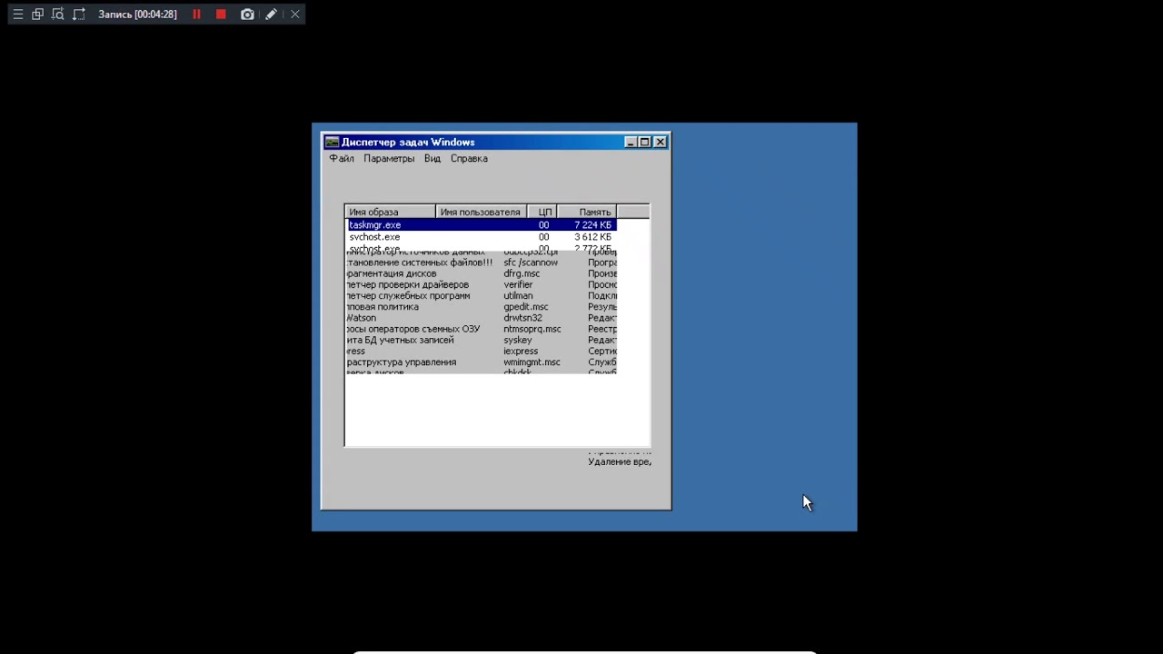1163x654 pixels.
Task: Maximize the Task Manager window
Action: (645, 142)
